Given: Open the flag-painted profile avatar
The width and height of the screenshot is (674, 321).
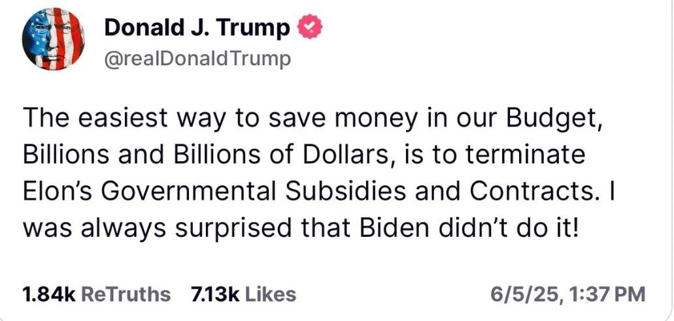Looking at the screenshot, I should point(54,38).
